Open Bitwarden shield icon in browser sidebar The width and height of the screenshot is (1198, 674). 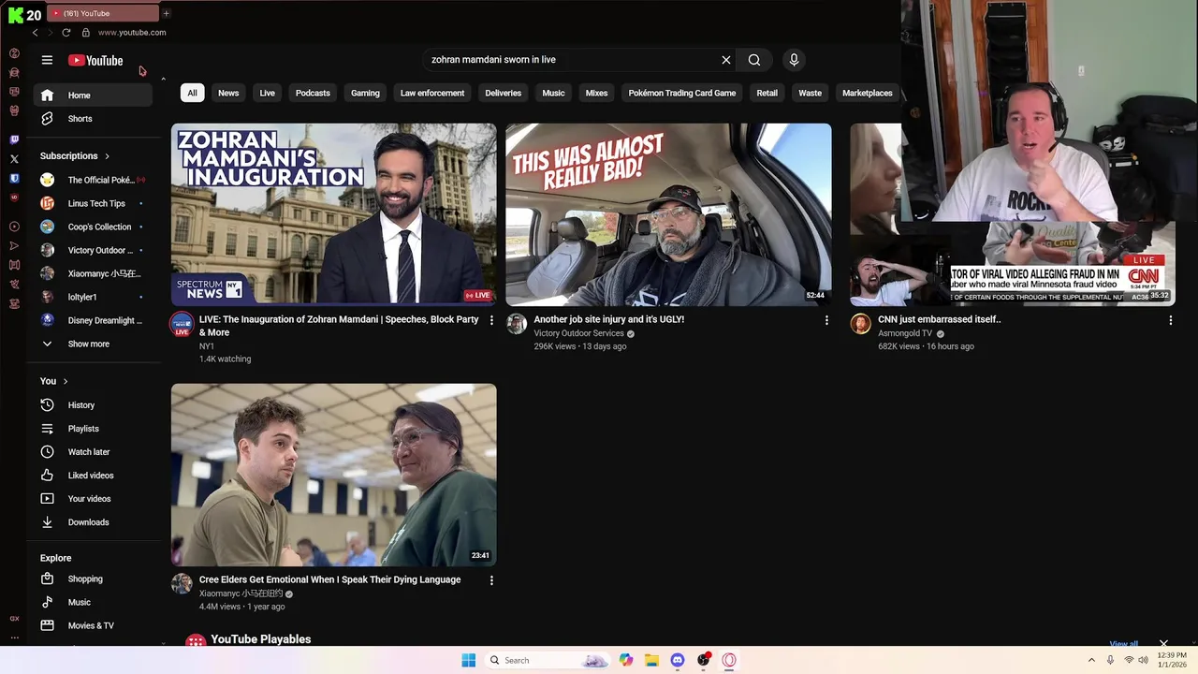coord(14,178)
